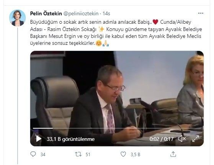Retweet this post
Viewport: 214px width, 165px height.
[x=78, y=154]
